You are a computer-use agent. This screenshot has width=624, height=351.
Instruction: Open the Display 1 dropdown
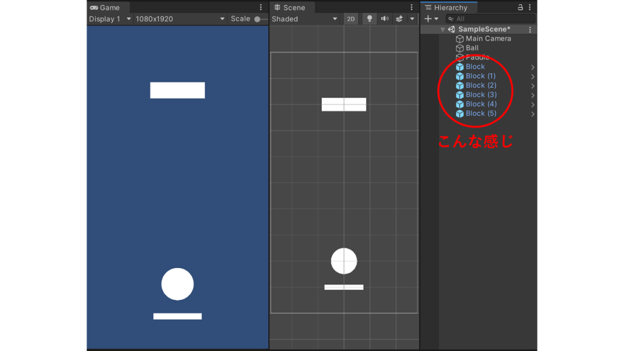click(110, 19)
